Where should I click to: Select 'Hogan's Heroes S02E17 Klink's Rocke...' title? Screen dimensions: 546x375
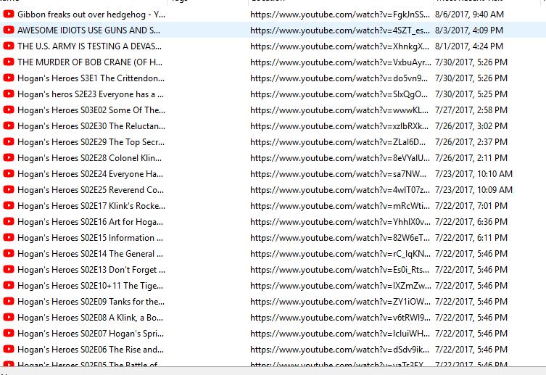[x=91, y=206]
